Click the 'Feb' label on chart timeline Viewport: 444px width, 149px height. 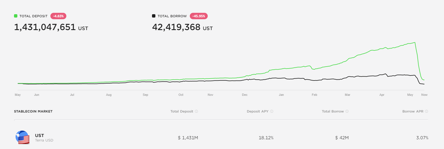point(314,95)
